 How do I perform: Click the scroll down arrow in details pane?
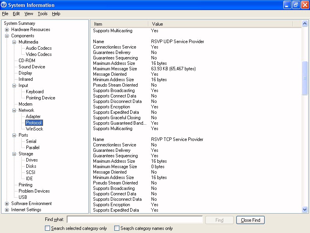[305, 210]
